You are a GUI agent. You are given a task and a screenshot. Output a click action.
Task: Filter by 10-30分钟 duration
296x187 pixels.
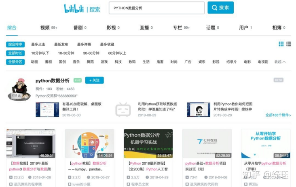(66, 53)
